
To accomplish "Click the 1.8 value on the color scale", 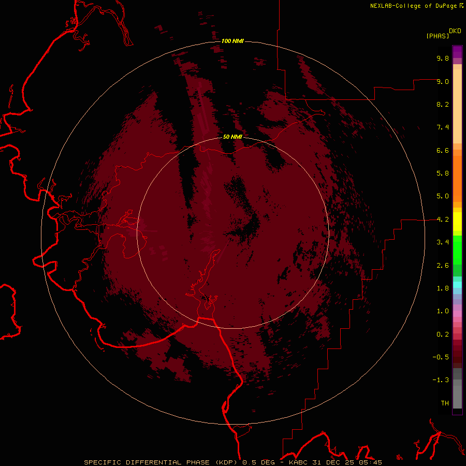I will (443, 288).
